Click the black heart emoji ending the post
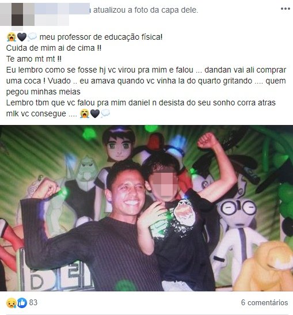 95,113
